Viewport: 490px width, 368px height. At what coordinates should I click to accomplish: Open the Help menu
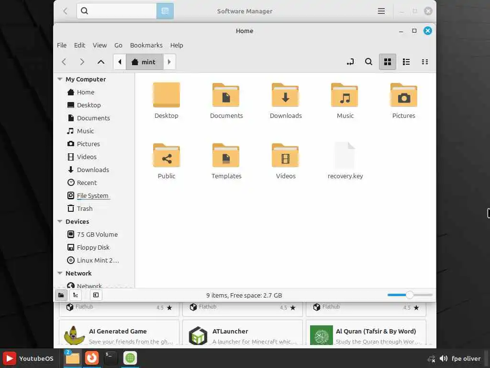[x=177, y=45]
